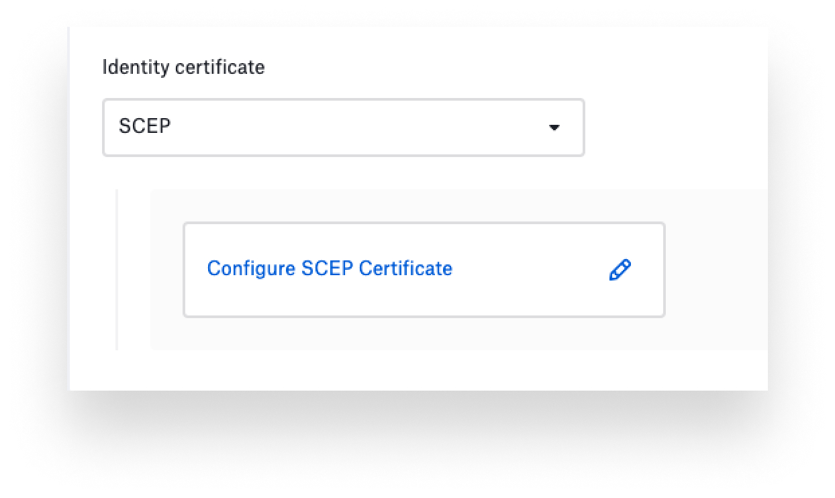Open the Configure SCEP Certificate link
The image size is (835, 498).
330,268
